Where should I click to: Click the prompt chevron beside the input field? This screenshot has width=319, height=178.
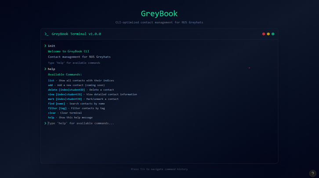pyautogui.click(x=45, y=123)
